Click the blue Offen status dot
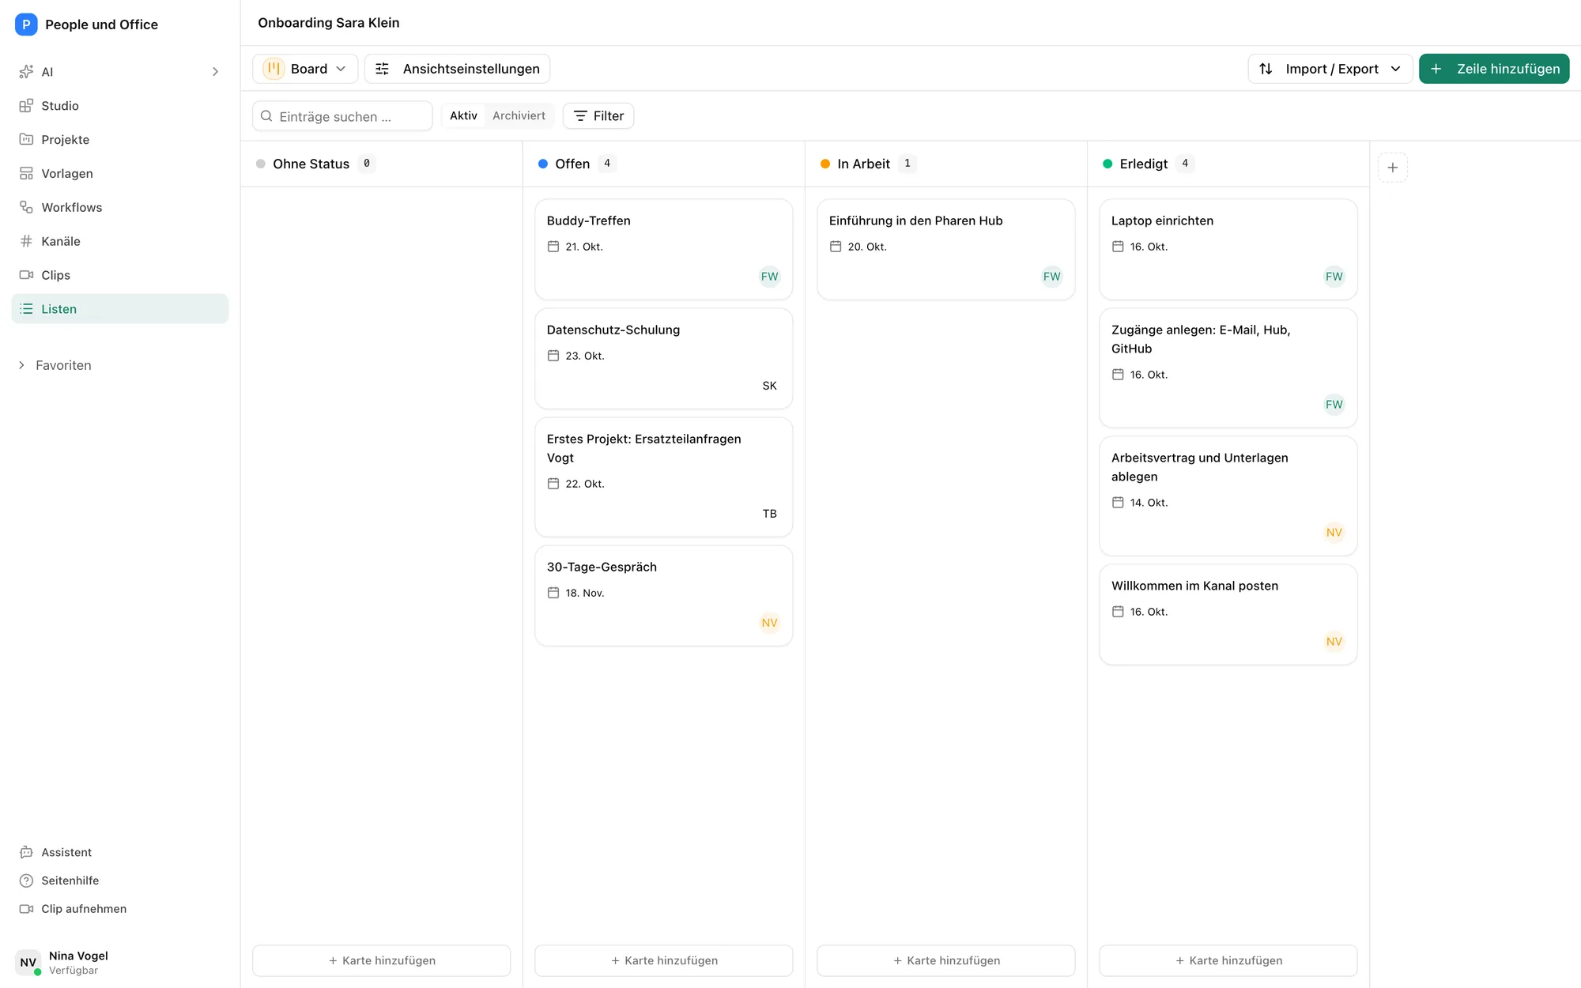The height and width of the screenshot is (988, 1581). click(543, 164)
